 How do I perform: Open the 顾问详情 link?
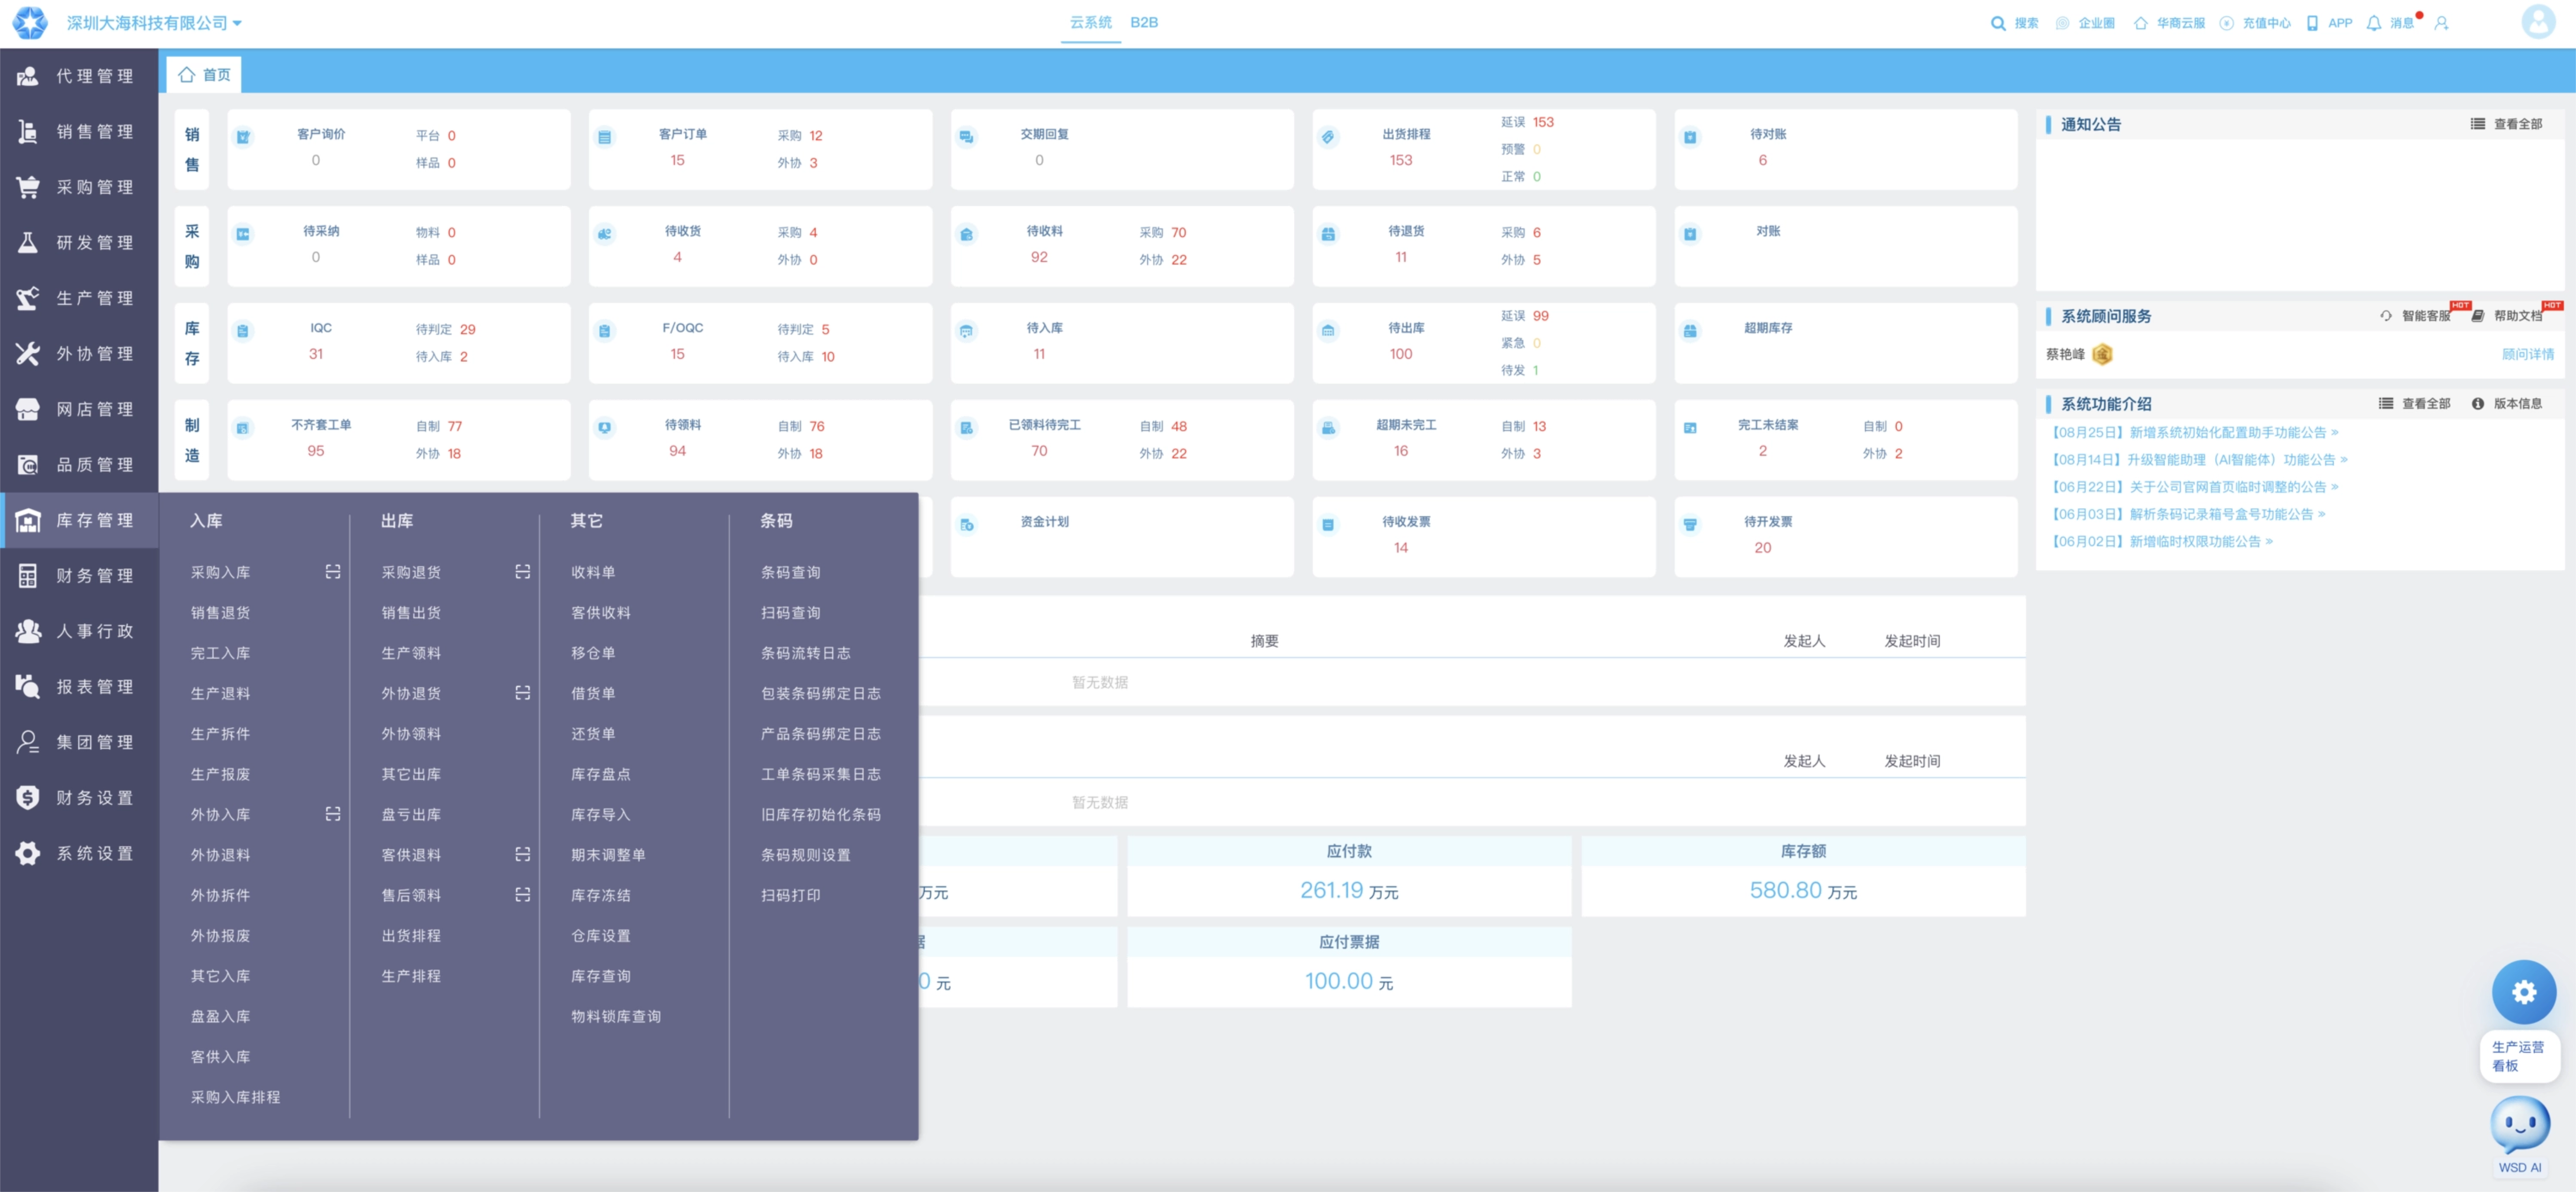2527,353
